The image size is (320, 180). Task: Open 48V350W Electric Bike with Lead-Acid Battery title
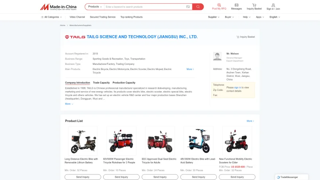pyautogui.click(x=198, y=161)
